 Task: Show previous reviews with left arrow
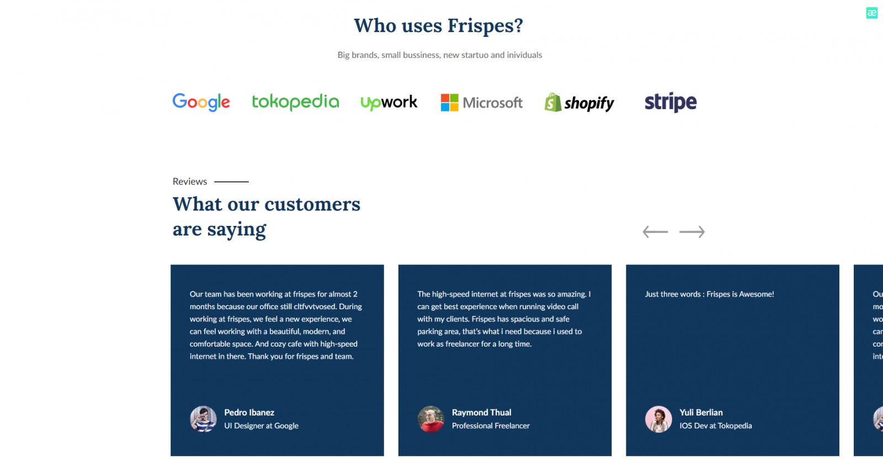[655, 232]
